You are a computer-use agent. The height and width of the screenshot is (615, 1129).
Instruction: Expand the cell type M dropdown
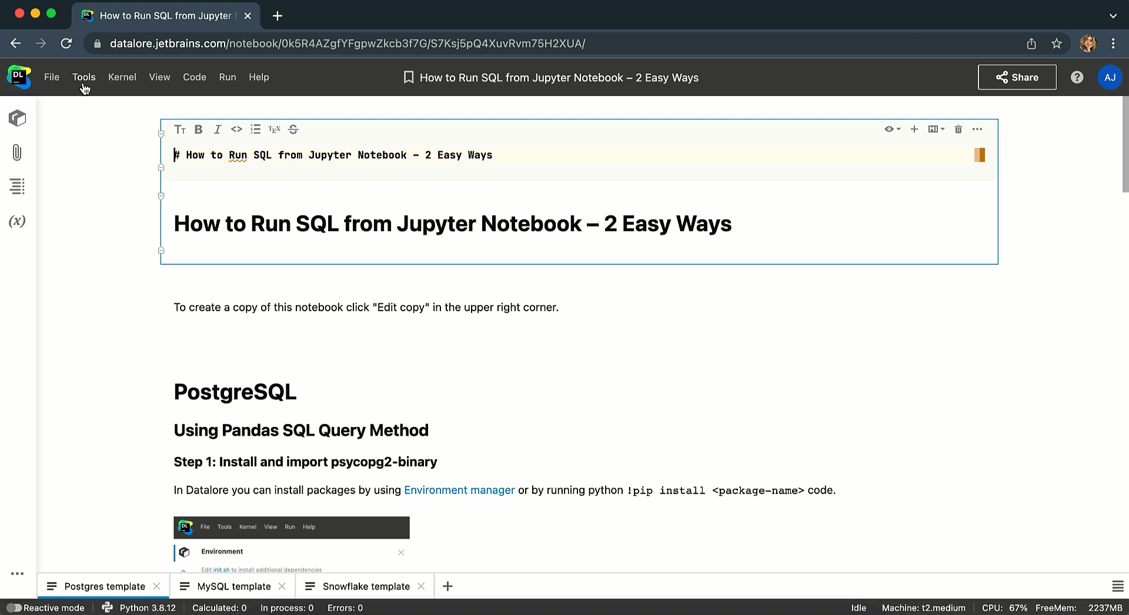pyautogui.click(x=936, y=129)
